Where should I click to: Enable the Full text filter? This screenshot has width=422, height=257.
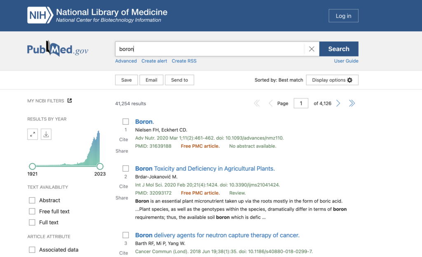(32, 222)
